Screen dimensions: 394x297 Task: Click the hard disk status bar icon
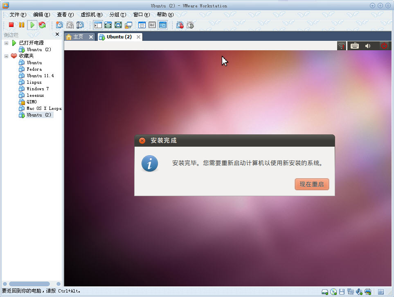point(325,292)
